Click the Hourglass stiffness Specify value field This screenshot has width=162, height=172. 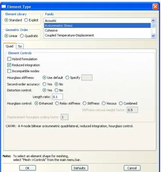(x=87, y=78)
